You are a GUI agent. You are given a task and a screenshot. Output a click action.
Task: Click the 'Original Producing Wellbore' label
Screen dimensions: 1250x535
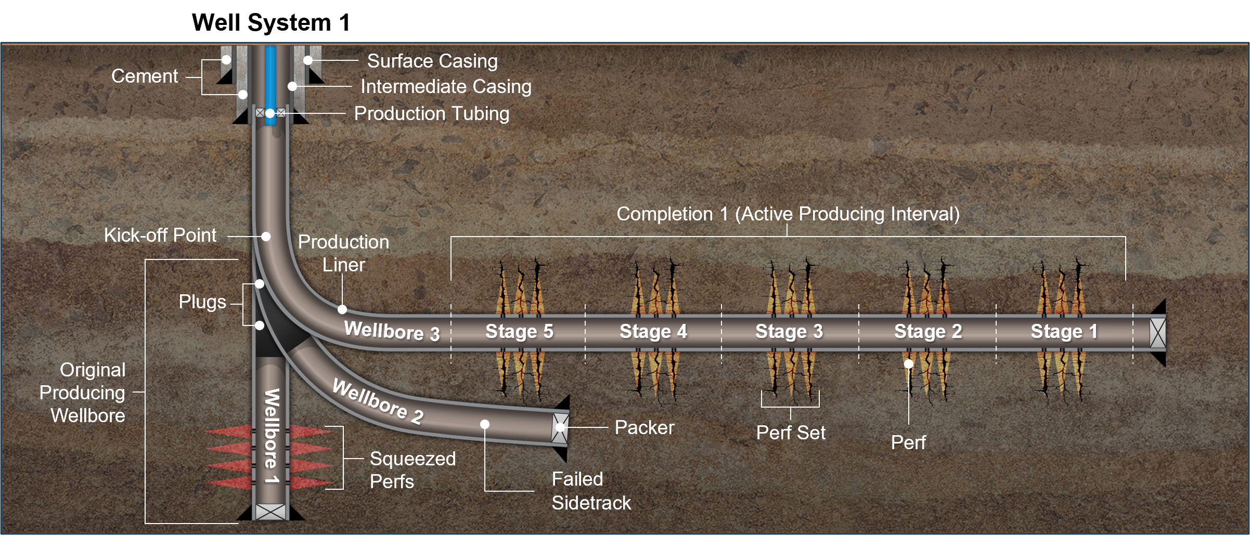click(x=83, y=393)
